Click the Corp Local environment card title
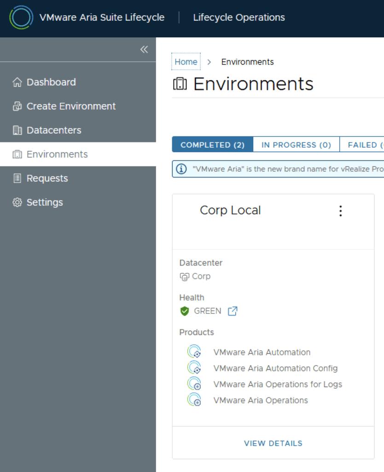 point(230,211)
